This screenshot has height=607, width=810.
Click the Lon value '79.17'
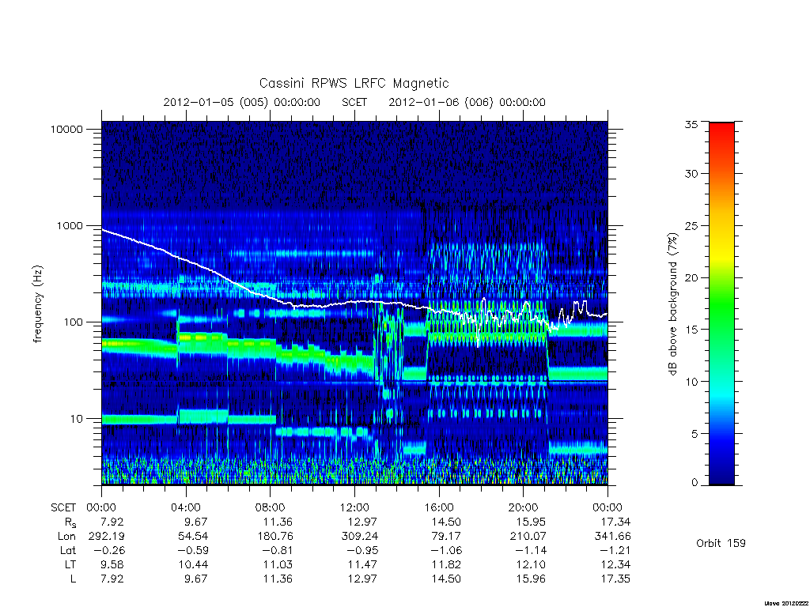pos(446,537)
